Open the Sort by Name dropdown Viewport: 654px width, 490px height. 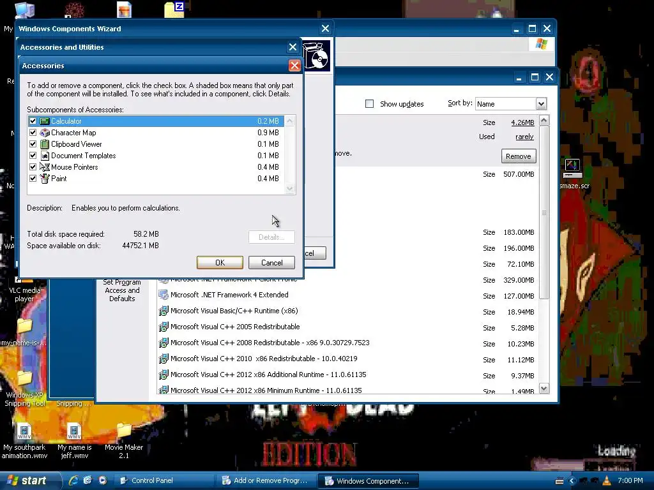pyautogui.click(x=541, y=104)
